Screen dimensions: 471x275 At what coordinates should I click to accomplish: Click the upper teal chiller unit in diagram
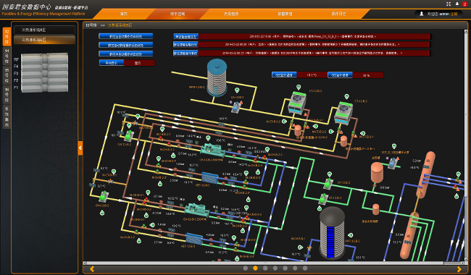click(212, 150)
